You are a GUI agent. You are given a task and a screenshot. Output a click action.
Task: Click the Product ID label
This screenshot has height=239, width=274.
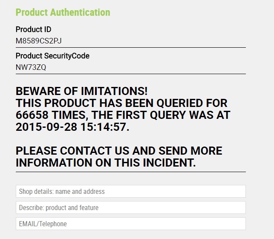(33, 29)
